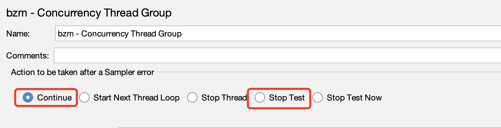Choose the Start Next Thread Loop radio circle
Viewport: 501px width, 128px height.
84,98
